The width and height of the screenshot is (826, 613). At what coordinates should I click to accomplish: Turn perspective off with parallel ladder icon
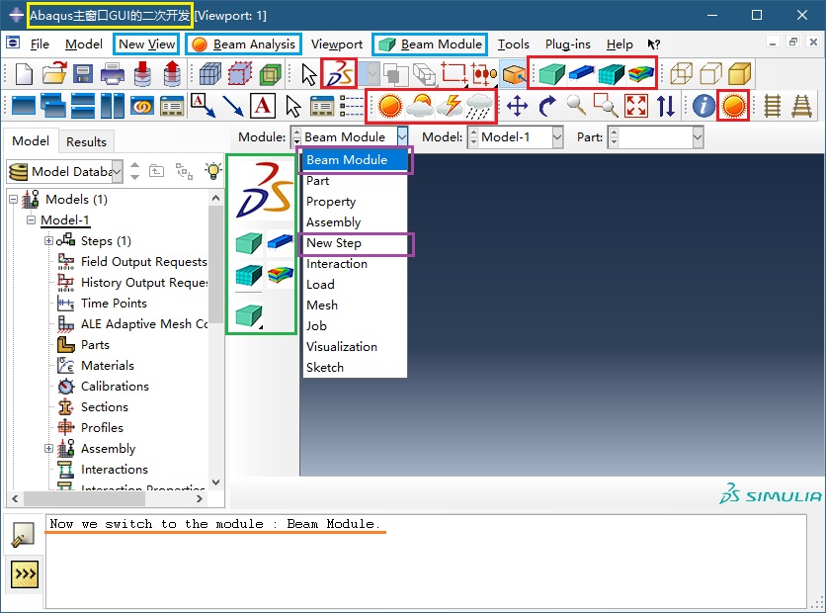click(x=773, y=106)
